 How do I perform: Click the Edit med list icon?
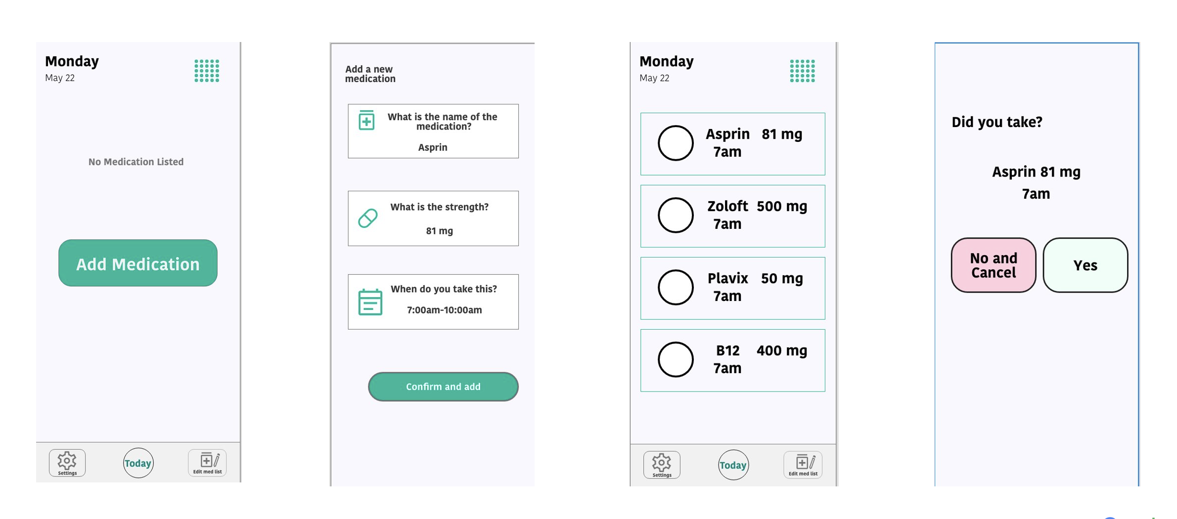[x=207, y=462]
